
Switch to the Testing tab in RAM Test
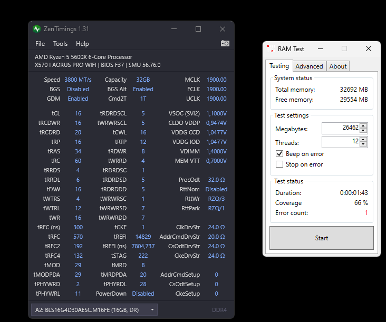pos(279,66)
